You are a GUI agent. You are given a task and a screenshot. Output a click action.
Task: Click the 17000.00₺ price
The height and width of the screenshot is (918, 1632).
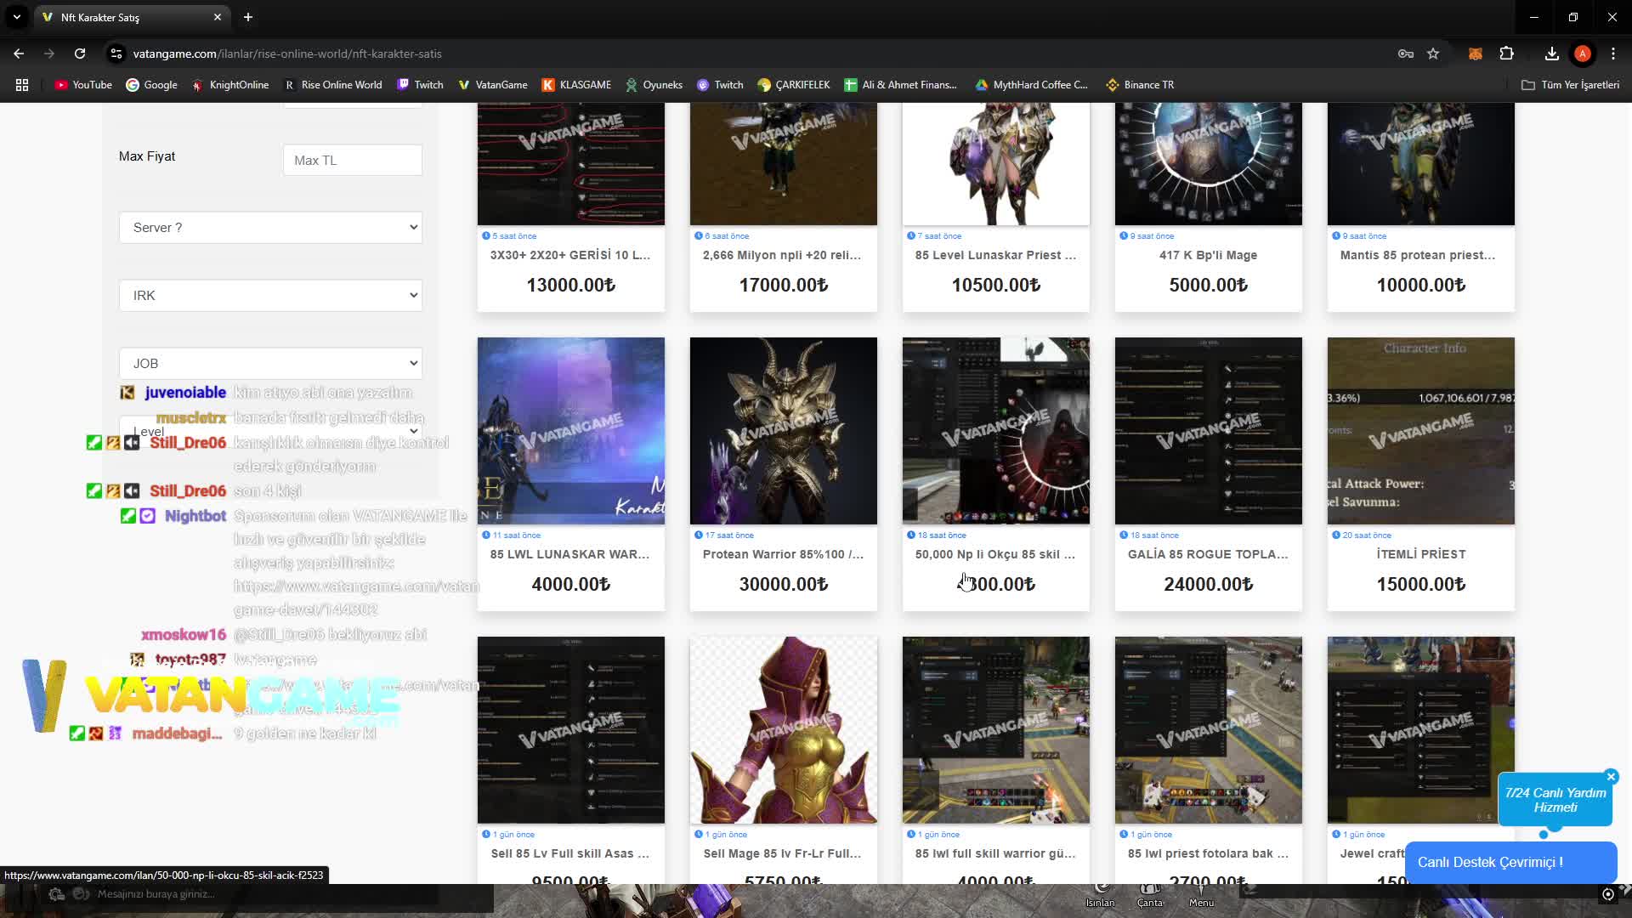coord(784,285)
